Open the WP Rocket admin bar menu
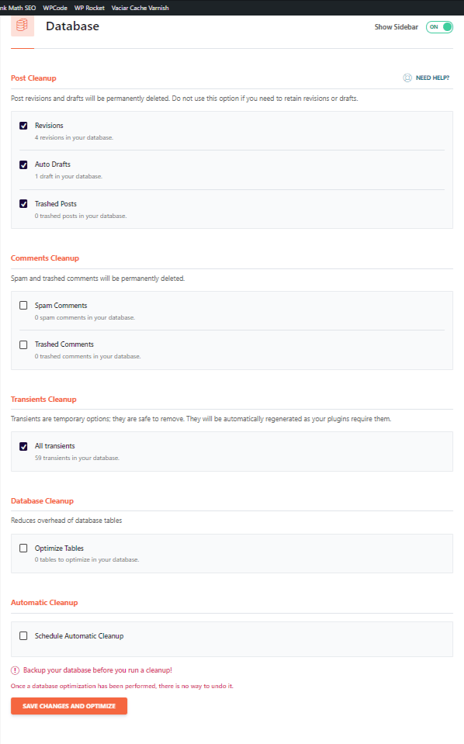Viewport: 464px width, 744px height. (89, 8)
